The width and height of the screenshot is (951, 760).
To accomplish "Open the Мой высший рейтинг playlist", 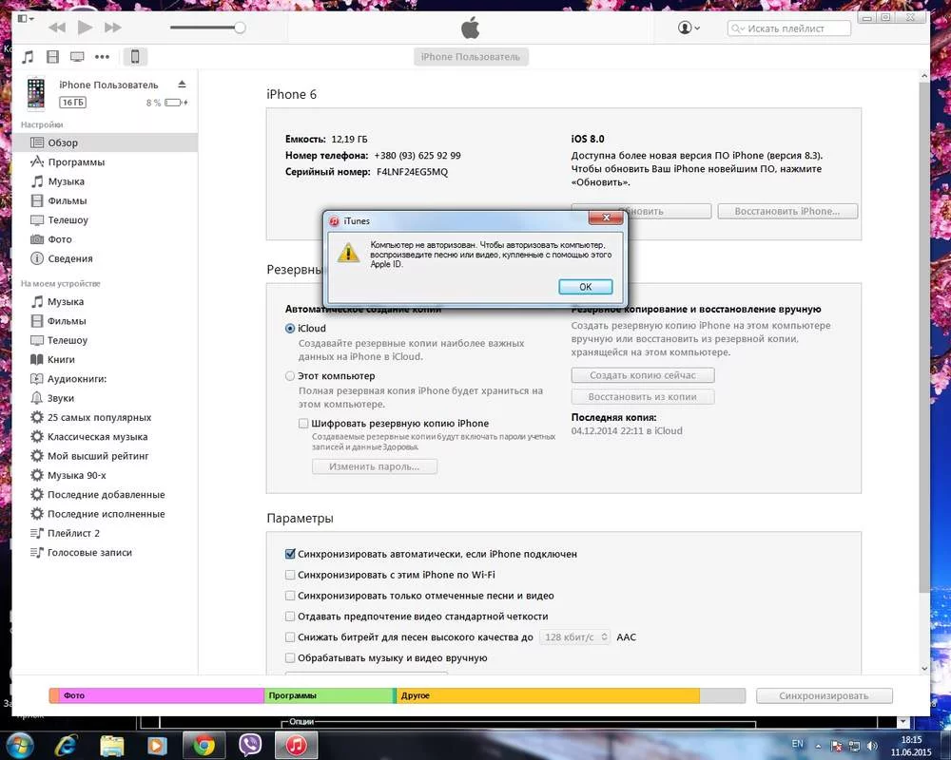I will coord(105,456).
